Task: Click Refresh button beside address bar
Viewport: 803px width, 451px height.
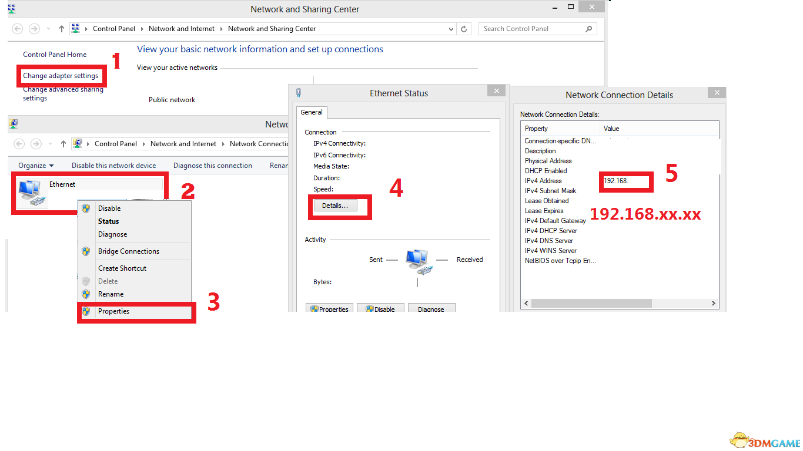Action: [464, 29]
